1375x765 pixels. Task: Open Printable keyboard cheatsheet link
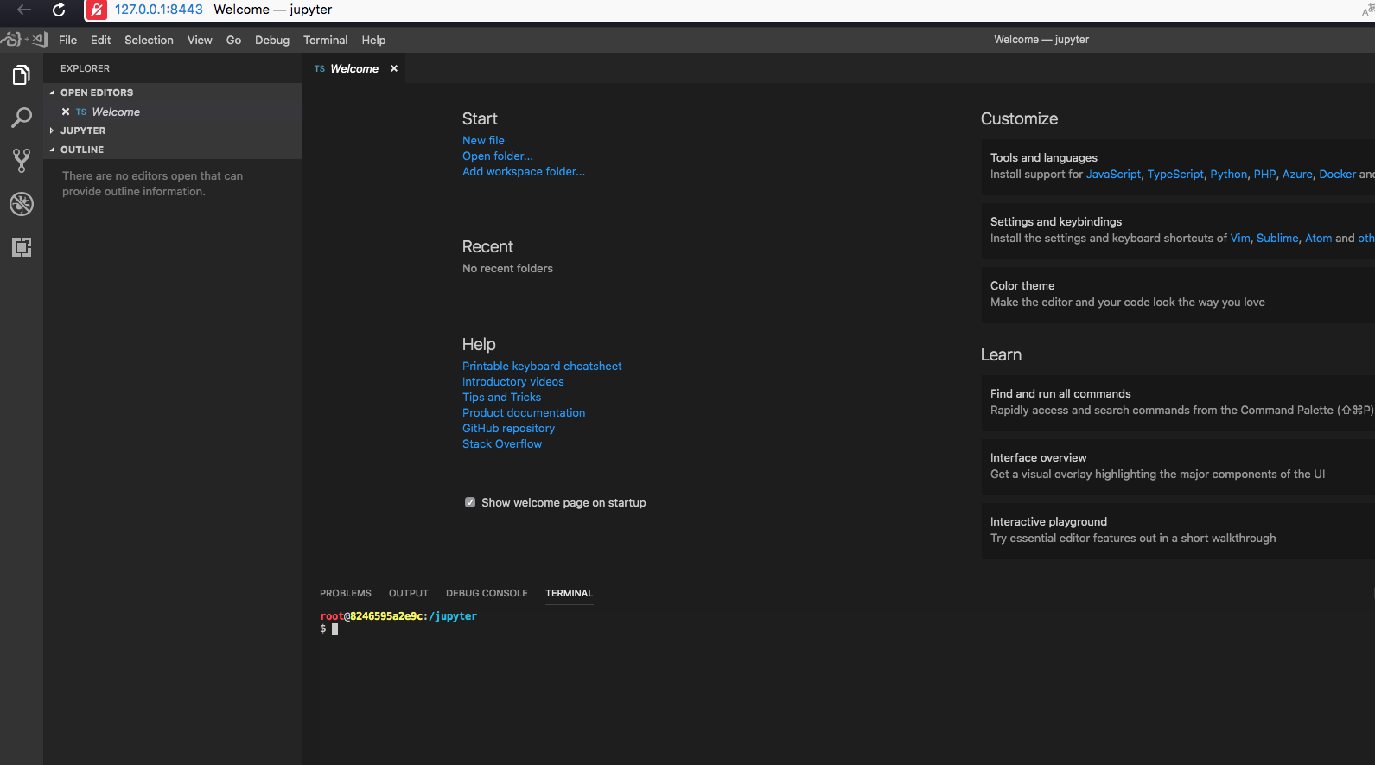point(542,366)
